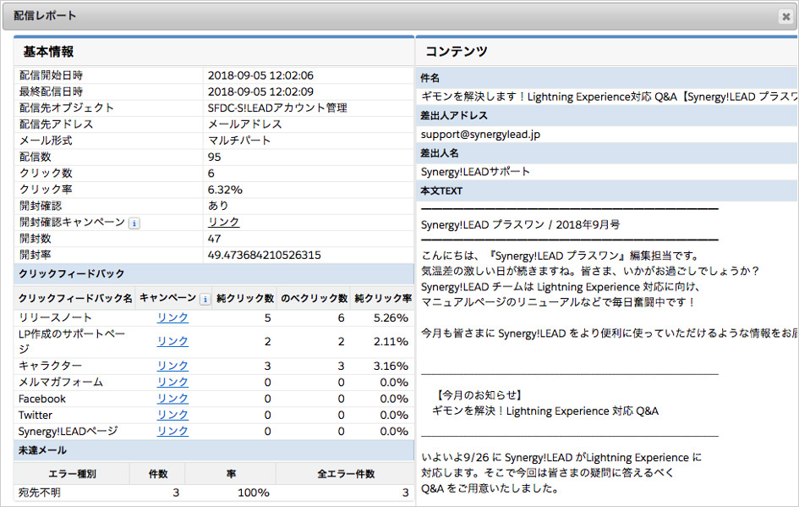Click the 全エラー件数 column header

pos(346,474)
